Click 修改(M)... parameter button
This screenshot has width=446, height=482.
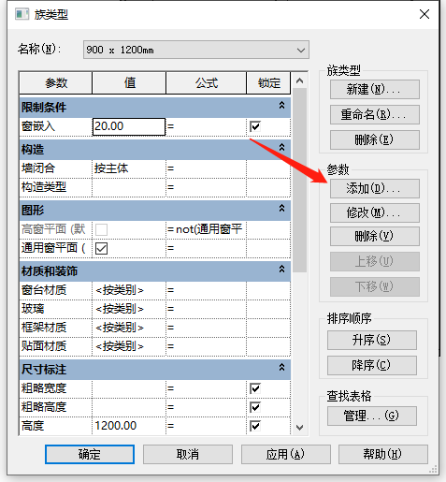point(375,212)
